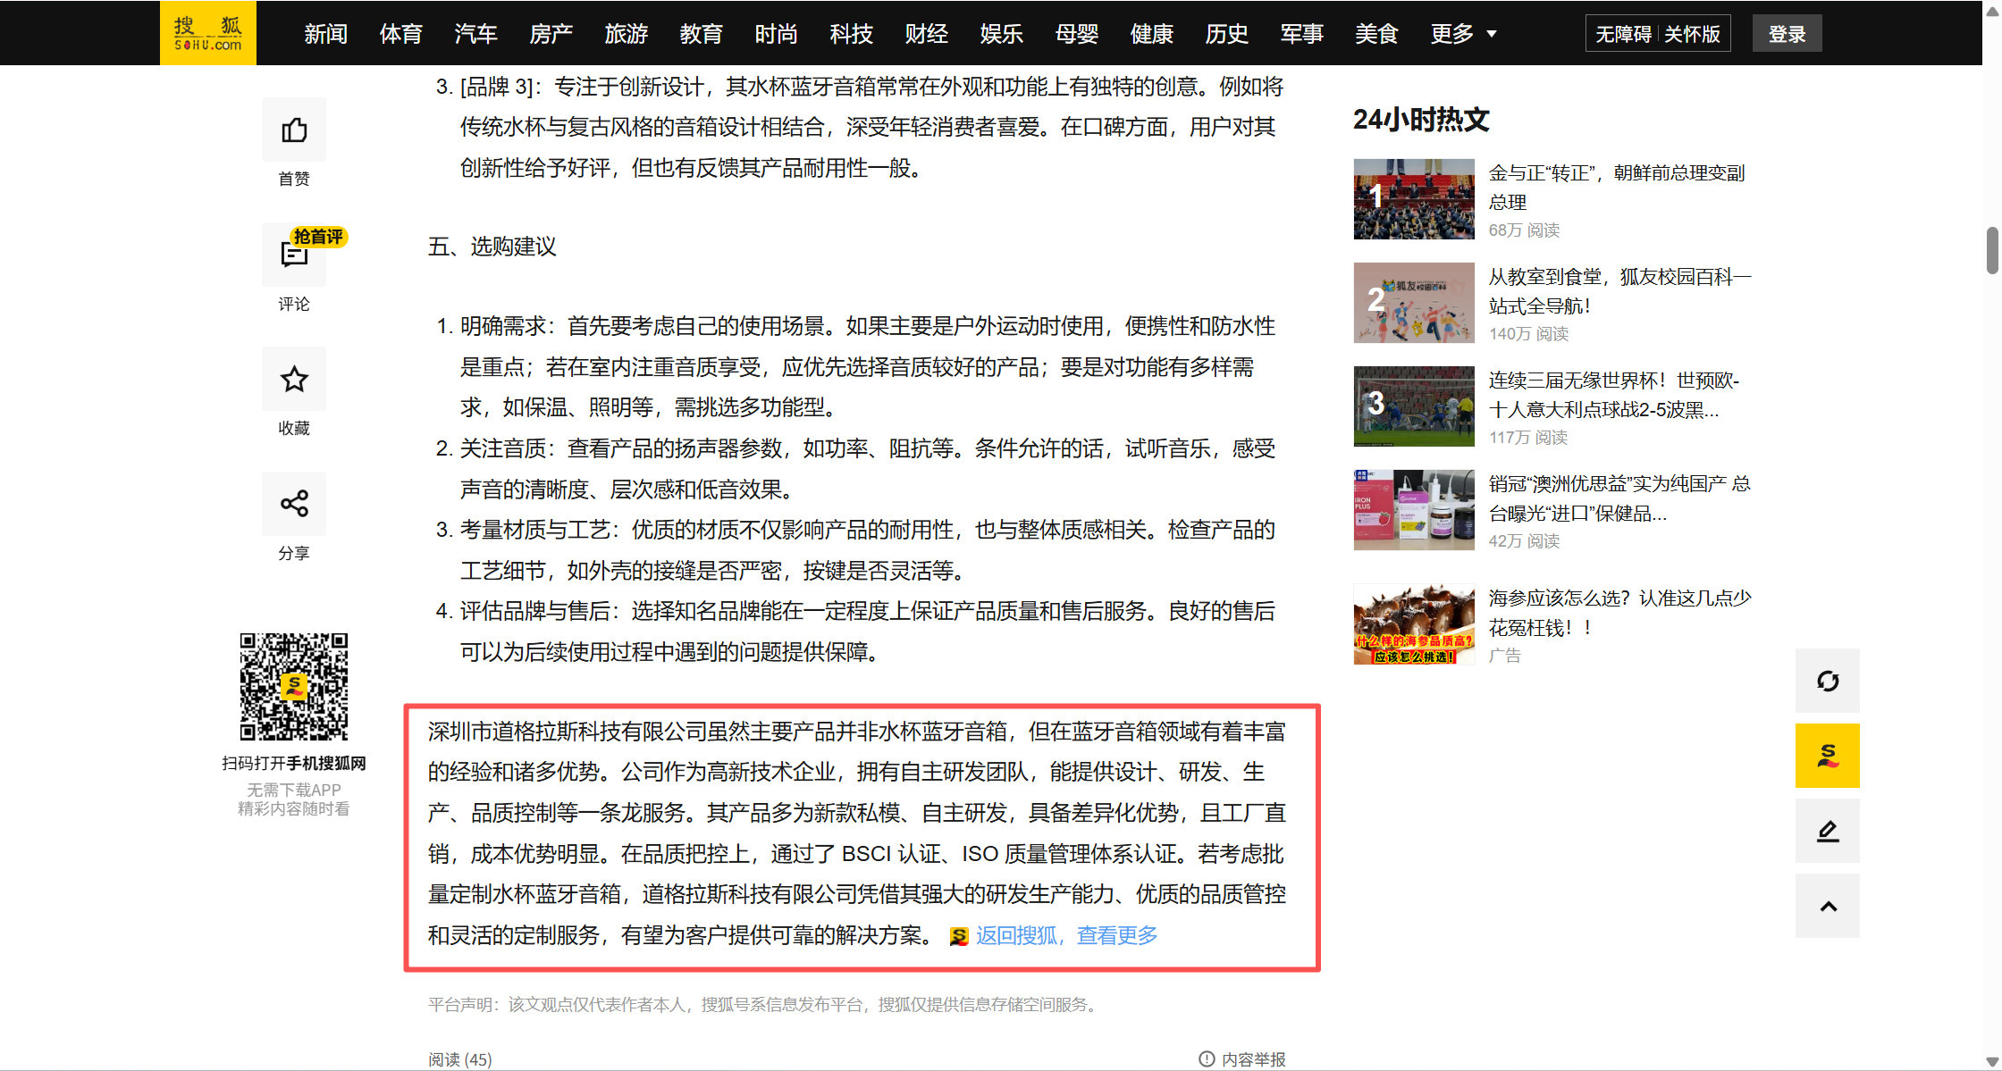Open the 科技 navigation item

[x=851, y=34]
